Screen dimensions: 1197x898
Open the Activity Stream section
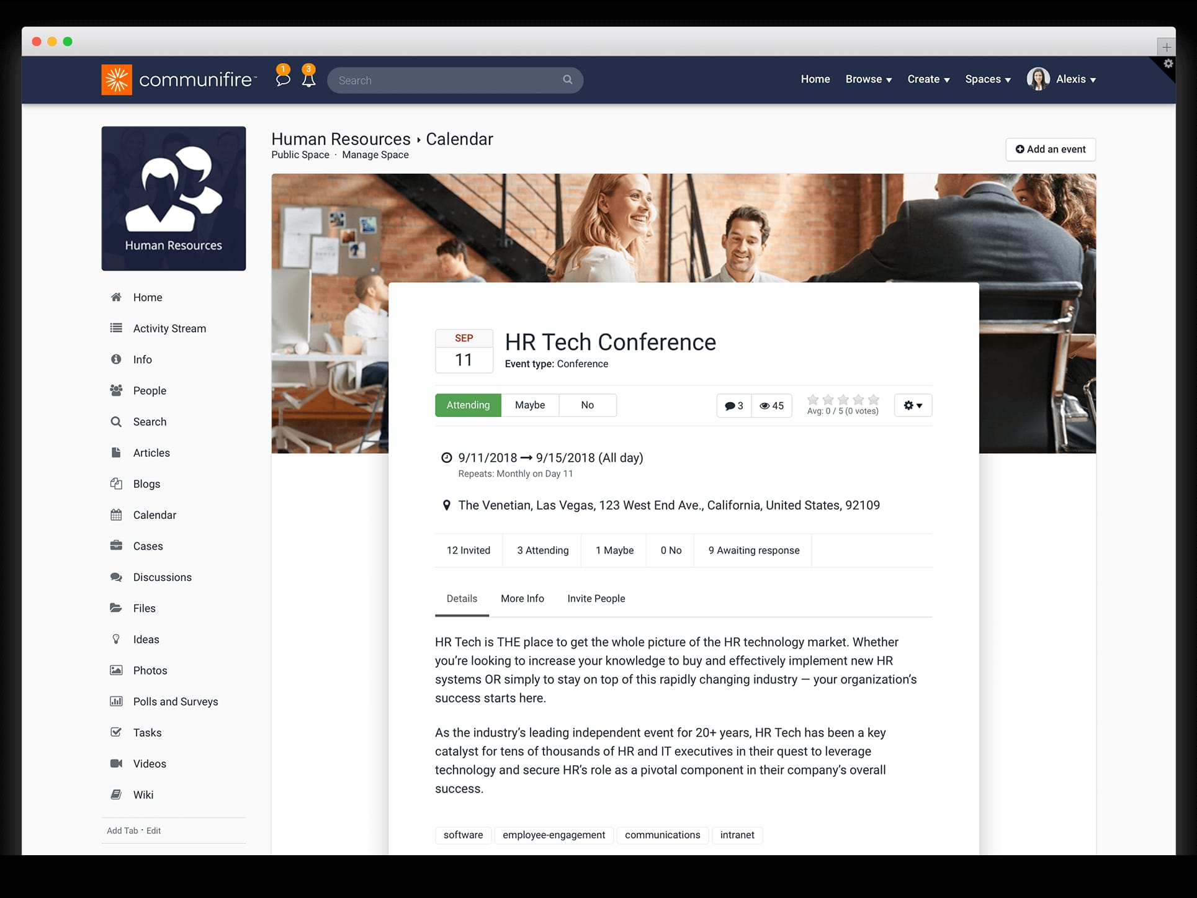click(x=169, y=328)
